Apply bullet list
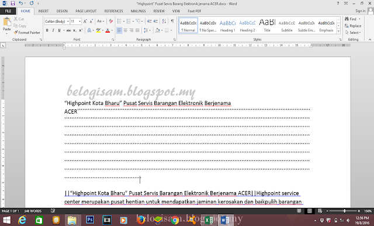 point(119,22)
